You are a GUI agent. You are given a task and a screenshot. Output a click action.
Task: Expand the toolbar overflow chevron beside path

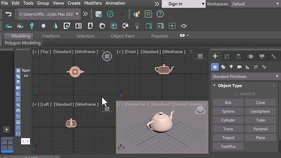86,14
